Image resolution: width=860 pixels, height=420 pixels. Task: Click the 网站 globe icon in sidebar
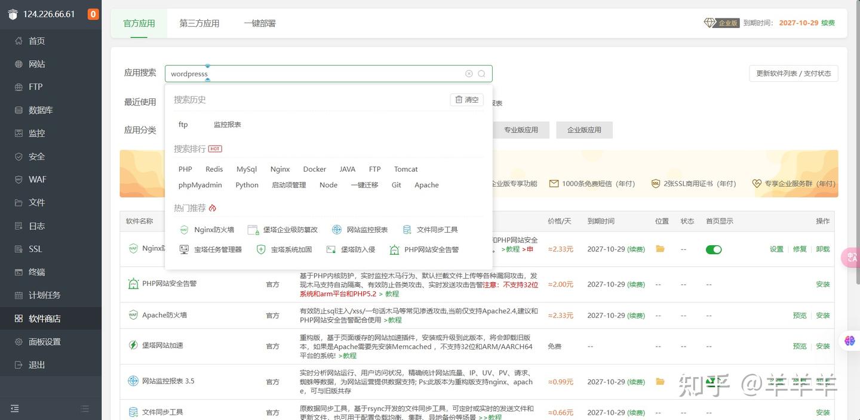19,64
